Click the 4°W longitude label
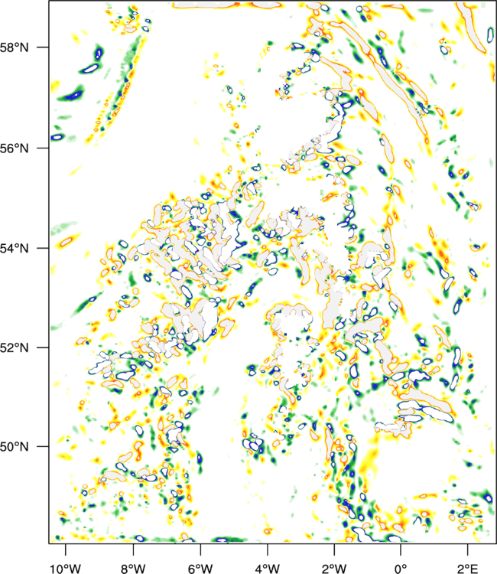This screenshot has width=497, height=574. [268, 569]
